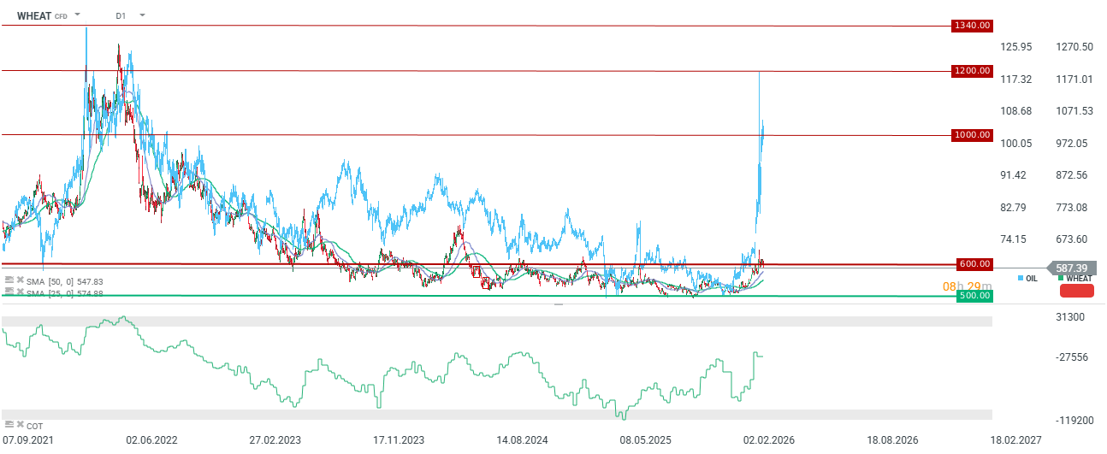This screenshot has width=1107, height=454.
Task: Select the 1200.00 resistance level label
Action: 972,71
